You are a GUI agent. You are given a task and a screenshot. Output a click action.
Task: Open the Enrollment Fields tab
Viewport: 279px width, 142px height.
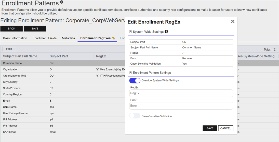click(x=44, y=38)
